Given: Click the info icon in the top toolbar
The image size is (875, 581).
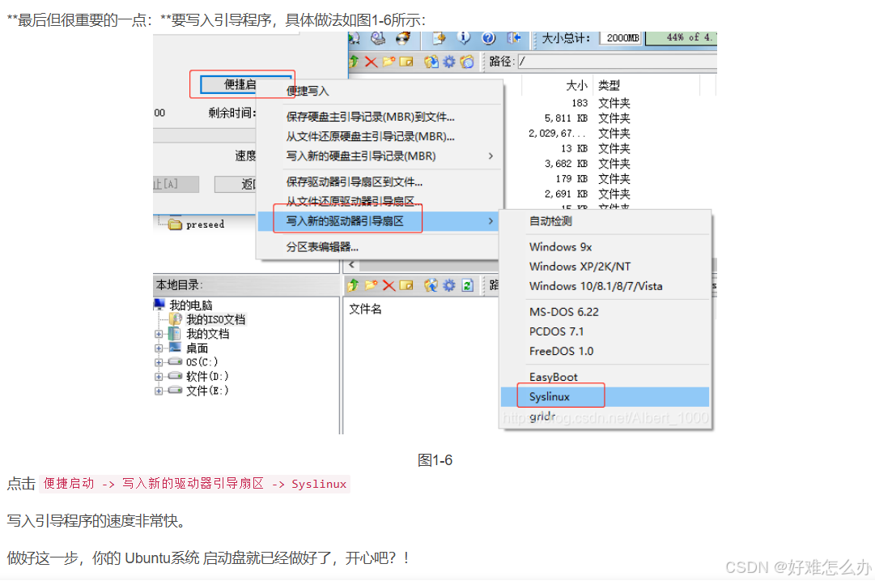Looking at the screenshot, I should 464,37.
